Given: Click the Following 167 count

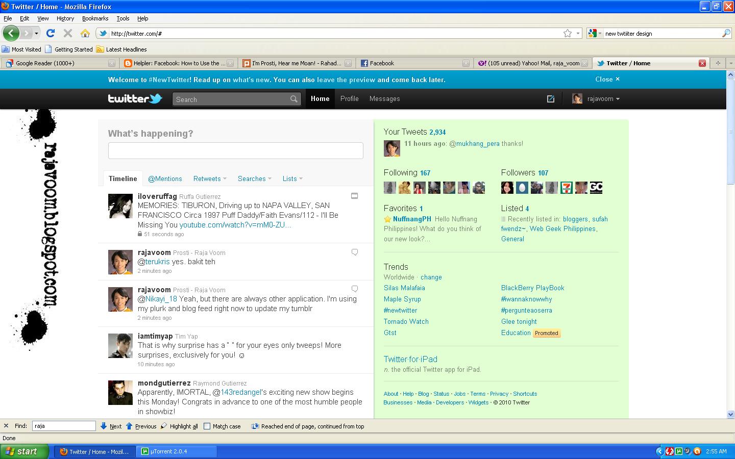Looking at the screenshot, I should click(425, 173).
